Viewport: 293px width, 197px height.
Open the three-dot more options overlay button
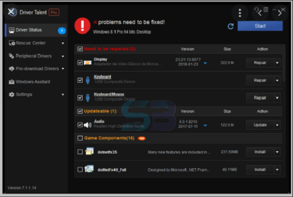pyautogui.click(x=240, y=13)
